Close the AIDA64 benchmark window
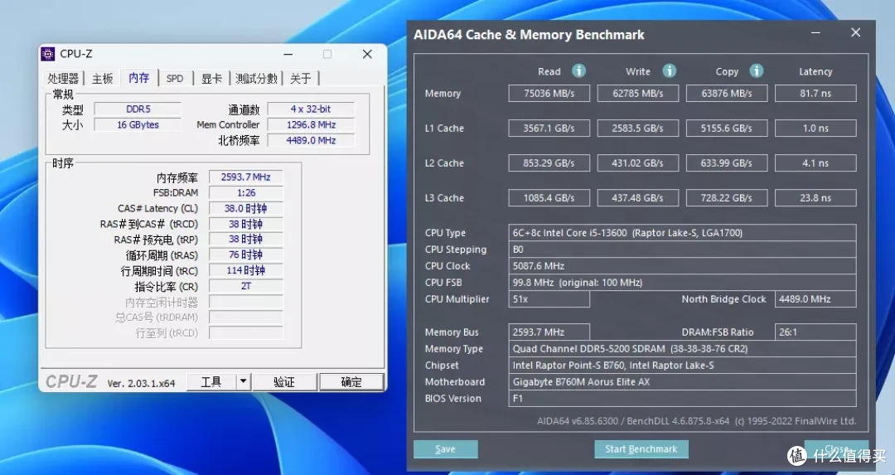 tap(855, 32)
